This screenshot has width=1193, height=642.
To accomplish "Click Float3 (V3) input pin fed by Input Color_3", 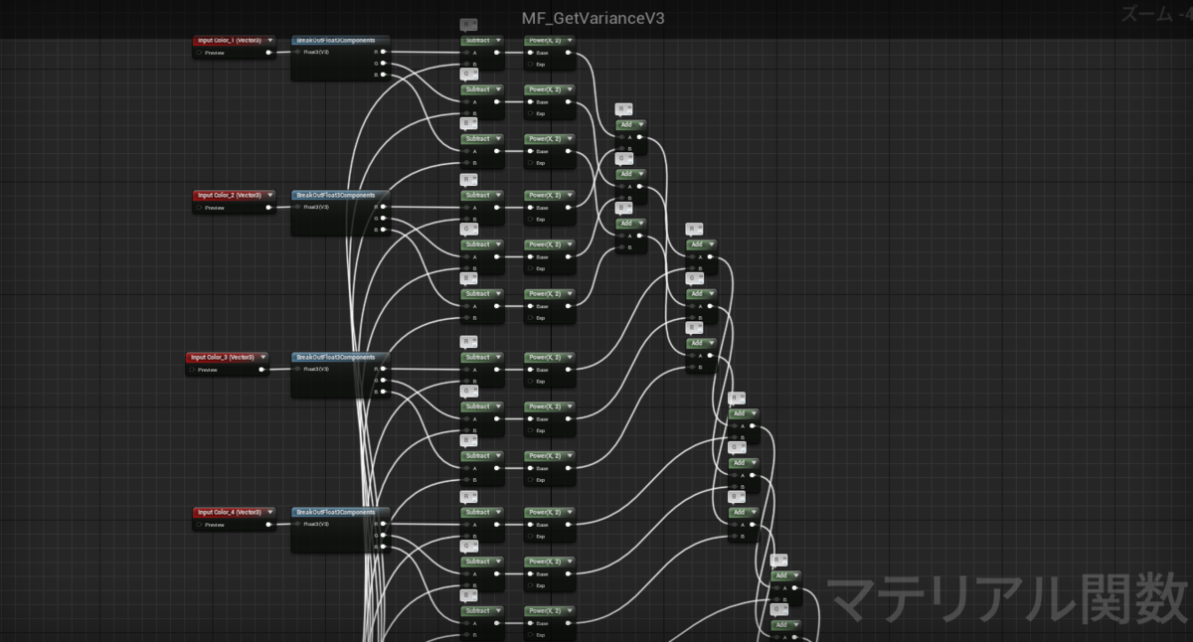I will (298, 369).
